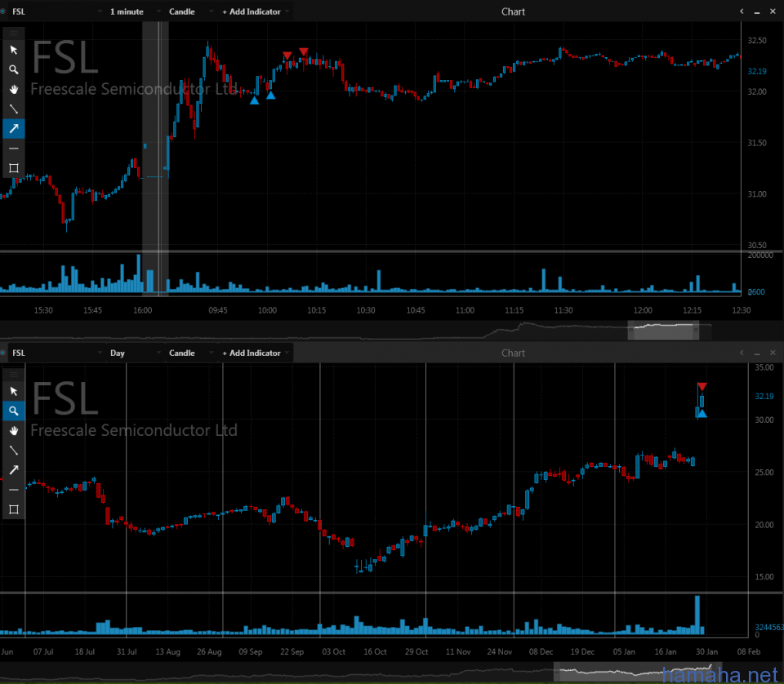The width and height of the screenshot is (784, 684).
Task: Click the red sell marker on the Day chart
Action: [702, 387]
